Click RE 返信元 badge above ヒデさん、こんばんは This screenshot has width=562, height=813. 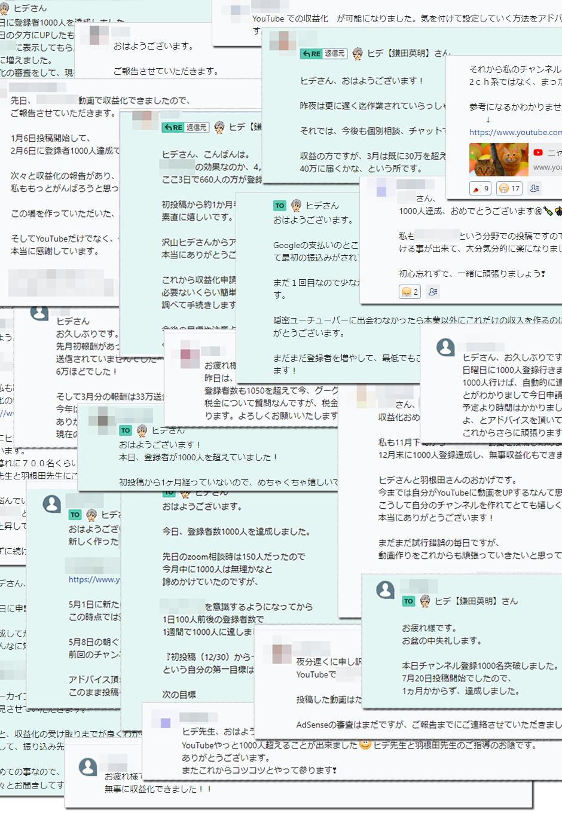185,127
